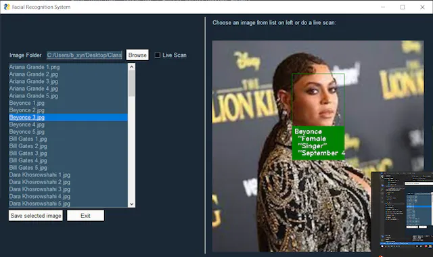Enable the Live Scan checkbox
Viewport: 433px width, 257px height.
(158, 55)
